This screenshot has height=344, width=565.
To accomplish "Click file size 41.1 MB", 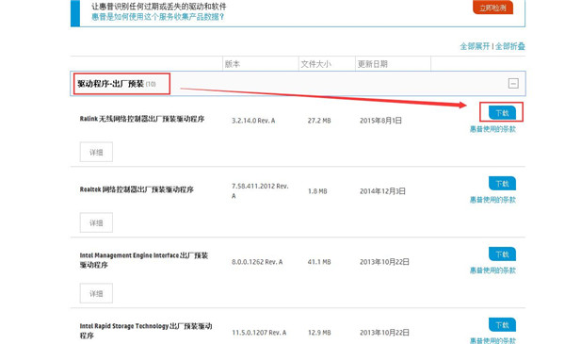I will coord(319,262).
